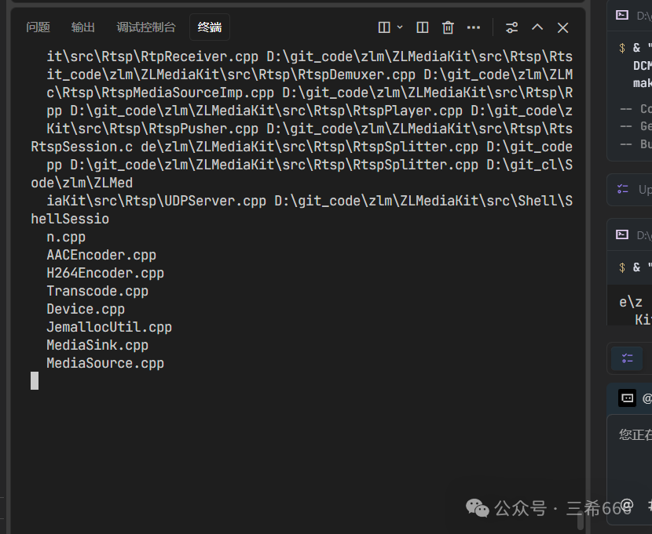This screenshot has width=652, height=534.
Task: Click the JemallocUtil.cpp line in terminal
Action: [109, 327]
